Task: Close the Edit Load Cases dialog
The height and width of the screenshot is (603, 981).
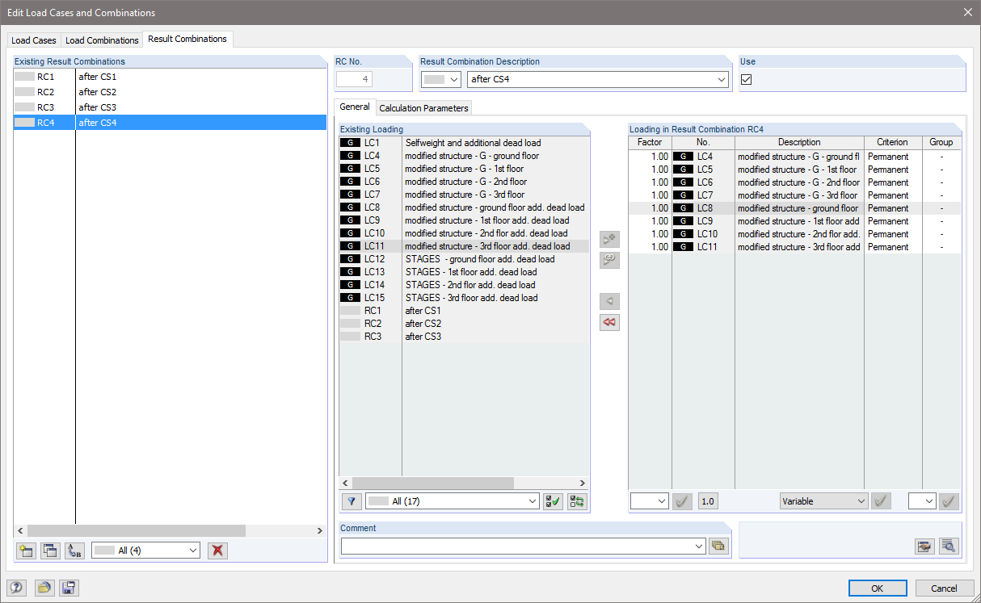Action: pos(967,12)
